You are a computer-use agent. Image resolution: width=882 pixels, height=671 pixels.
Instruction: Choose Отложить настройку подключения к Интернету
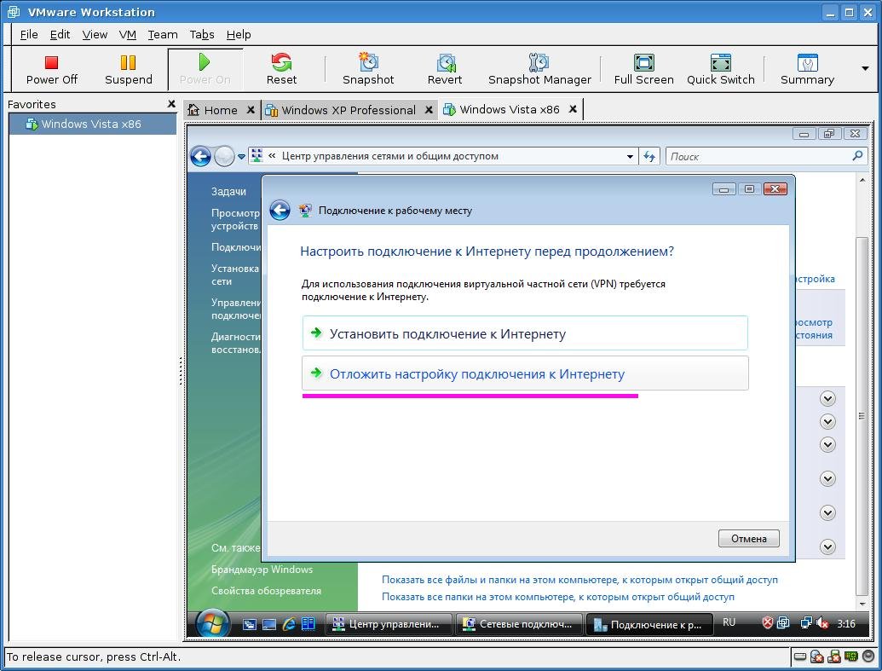point(525,373)
